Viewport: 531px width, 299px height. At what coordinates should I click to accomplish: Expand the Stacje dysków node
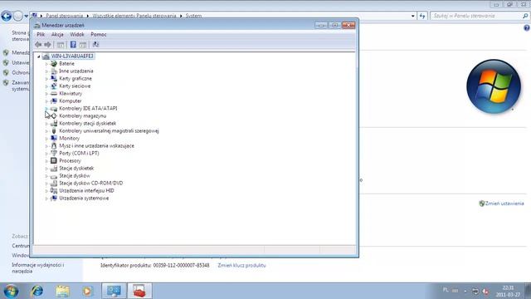[x=46, y=175]
